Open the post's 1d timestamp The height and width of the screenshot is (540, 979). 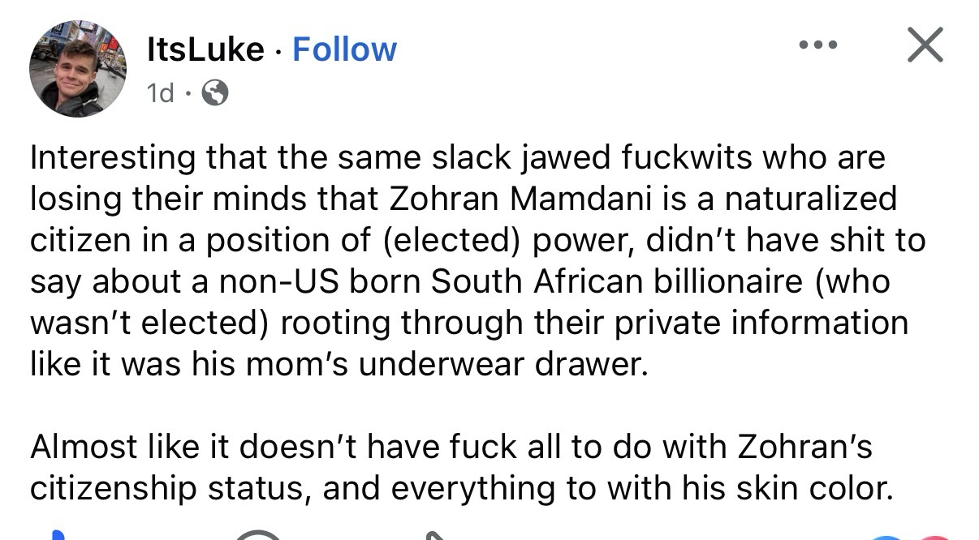pos(160,94)
